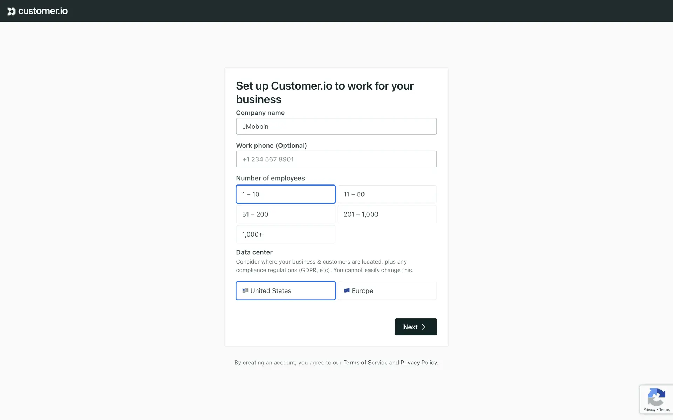This screenshot has height=420, width=673.
Task: Click the reCAPTCHA Privacy link
Action: click(649, 409)
